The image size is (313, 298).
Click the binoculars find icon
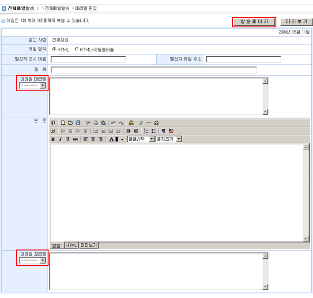click(x=131, y=123)
